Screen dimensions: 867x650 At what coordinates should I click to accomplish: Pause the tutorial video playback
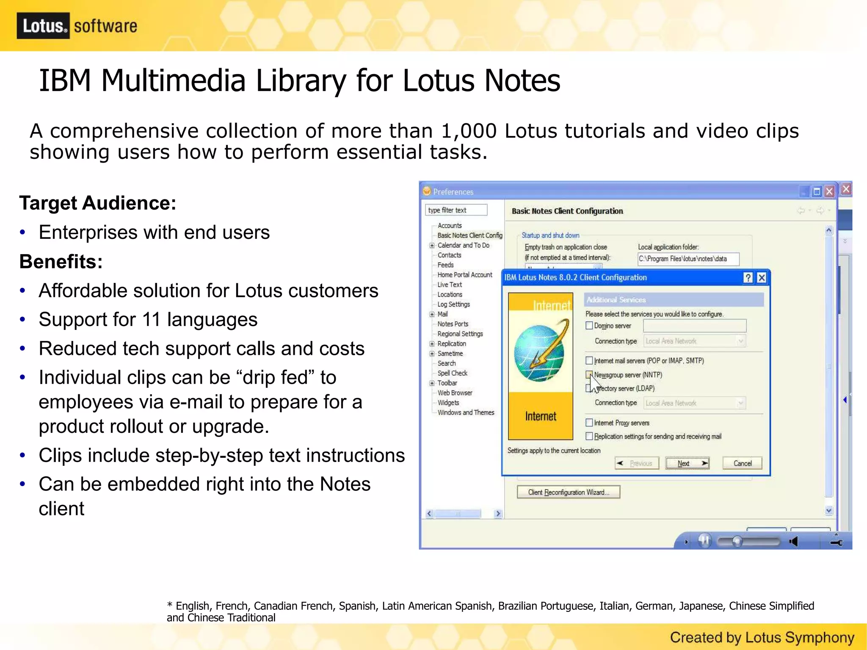pyautogui.click(x=704, y=541)
